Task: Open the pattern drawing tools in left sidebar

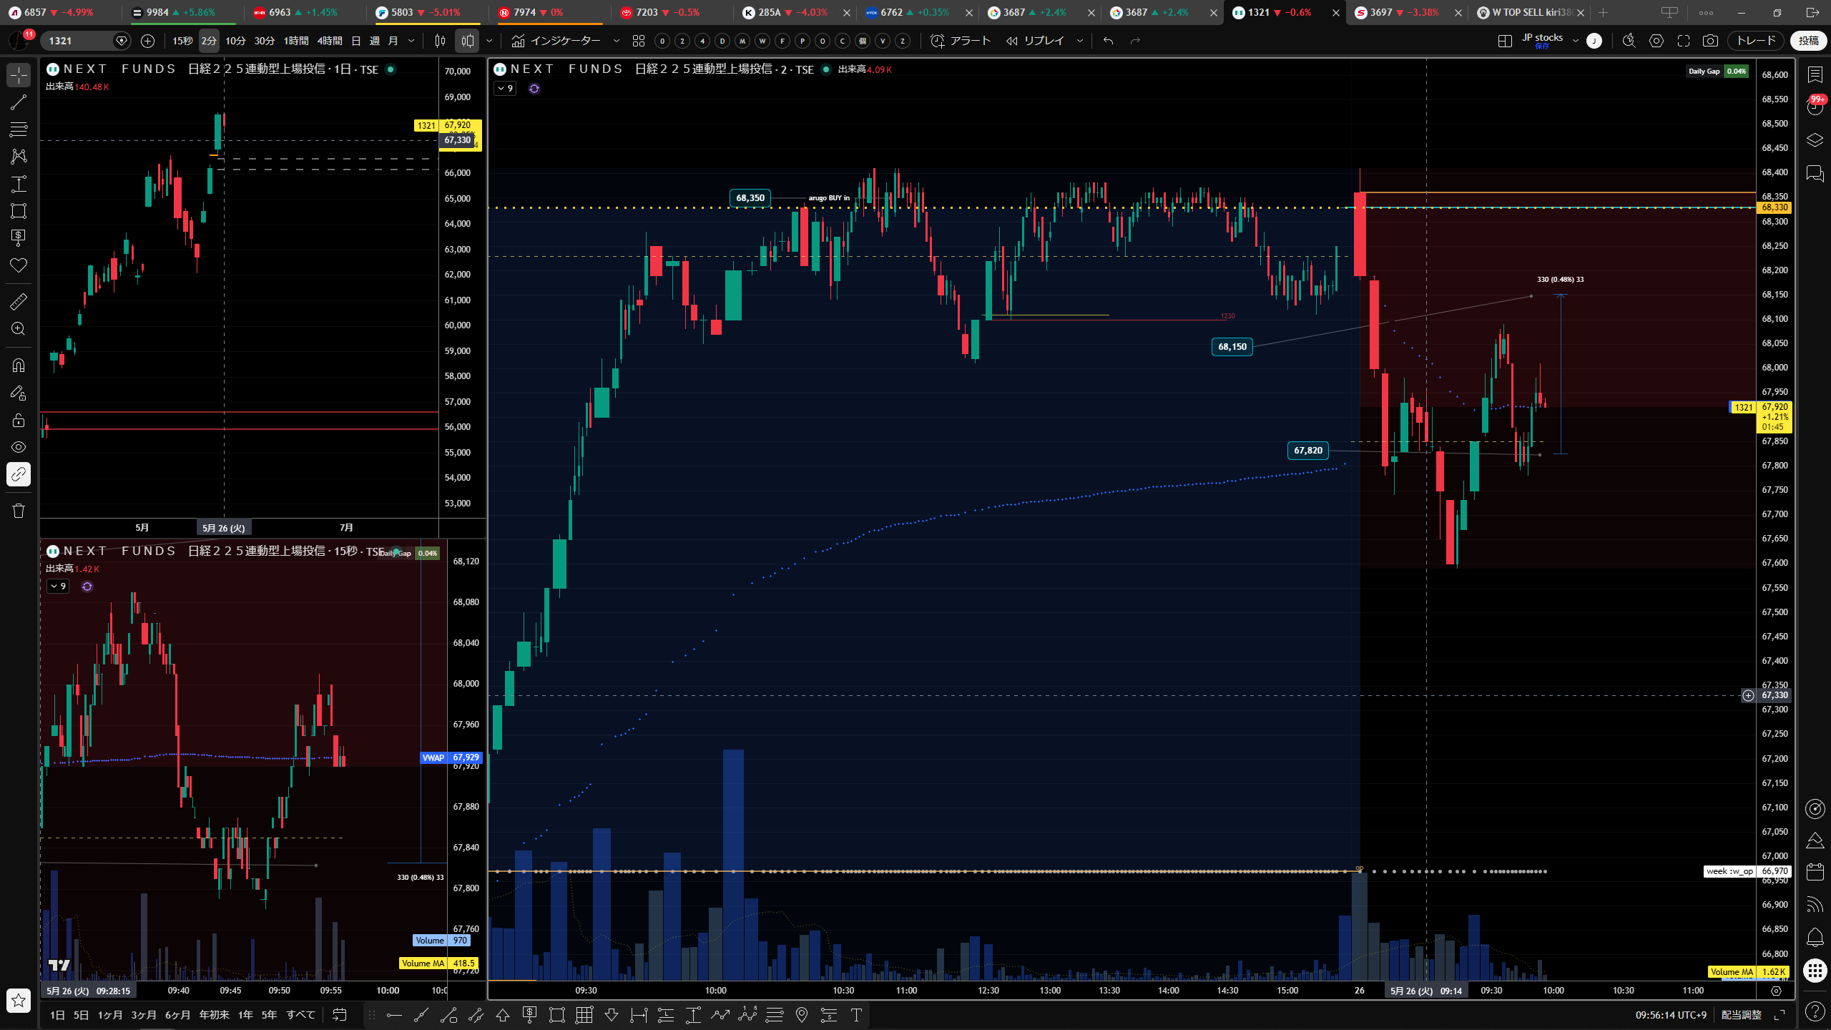Action: [19, 156]
